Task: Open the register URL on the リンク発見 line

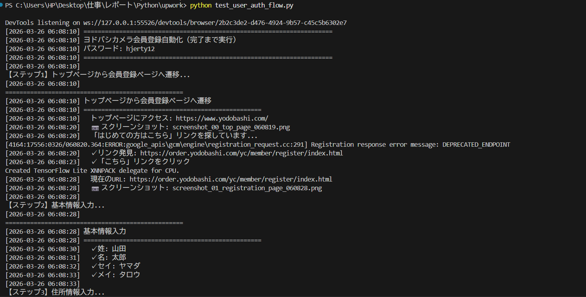Action: coord(241,153)
